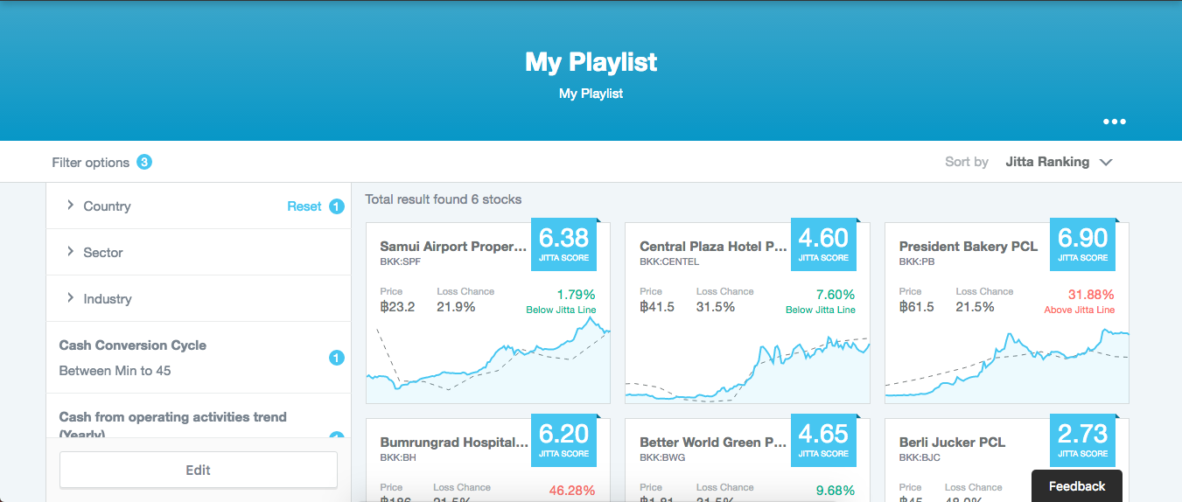
Task: Click the 6.38 Jitta Score badge
Action: point(564,244)
